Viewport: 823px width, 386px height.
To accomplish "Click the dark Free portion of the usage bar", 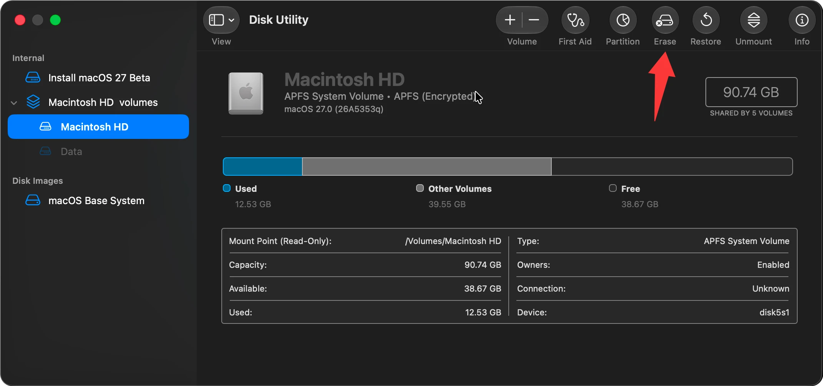I will (672, 167).
